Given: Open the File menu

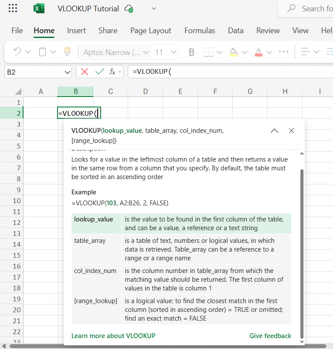Looking at the screenshot, I should coord(17,31).
